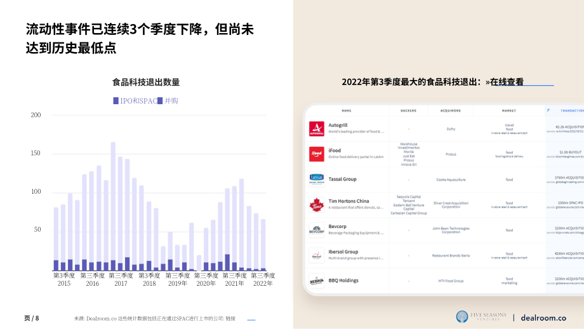Click the 页 / 8 page number

(32, 318)
